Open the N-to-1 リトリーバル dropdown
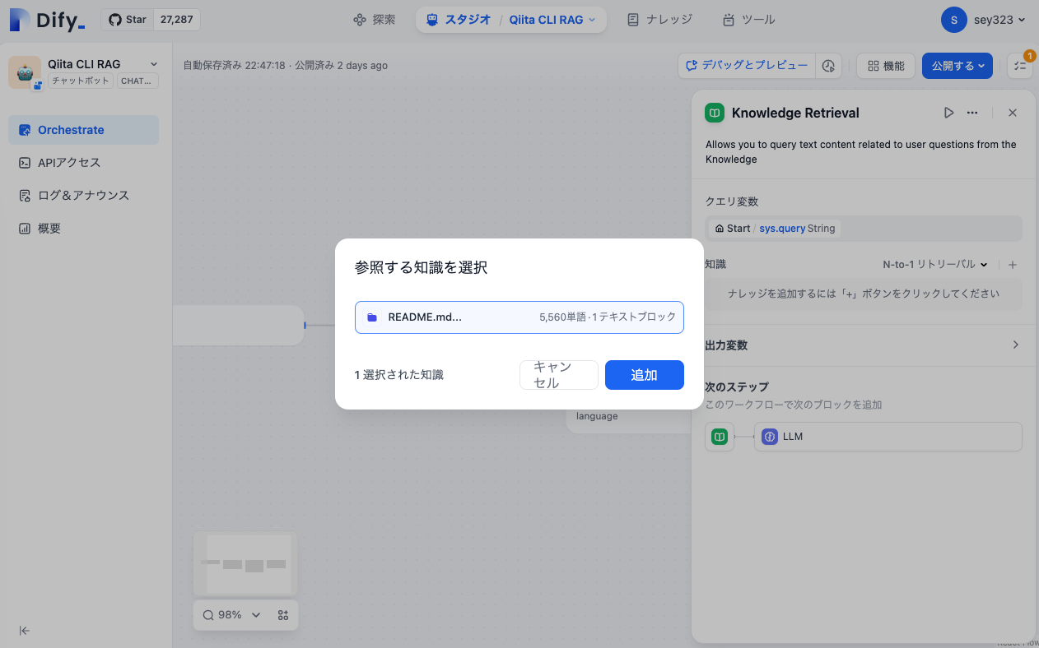The height and width of the screenshot is (648, 1039). (x=935, y=265)
